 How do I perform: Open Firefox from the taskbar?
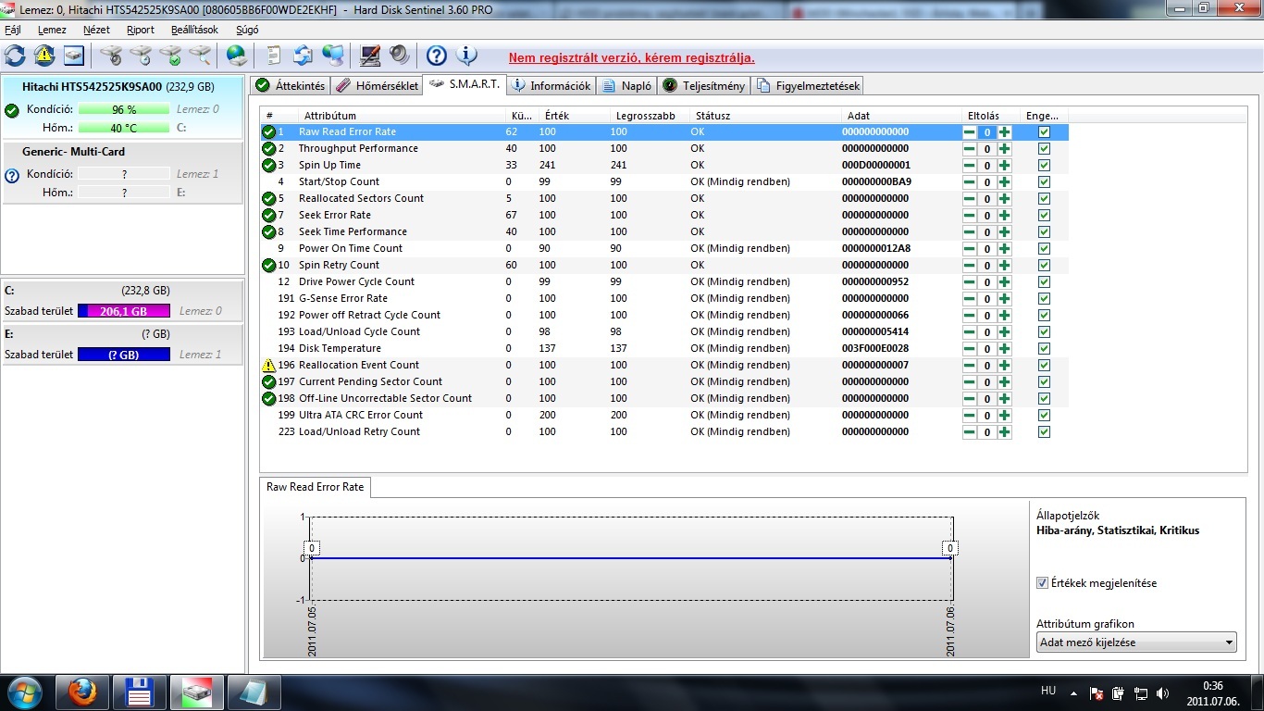pos(82,692)
